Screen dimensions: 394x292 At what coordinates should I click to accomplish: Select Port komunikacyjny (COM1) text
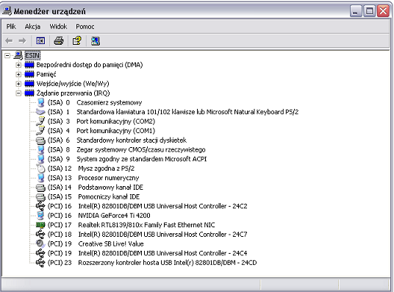click(116, 131)
